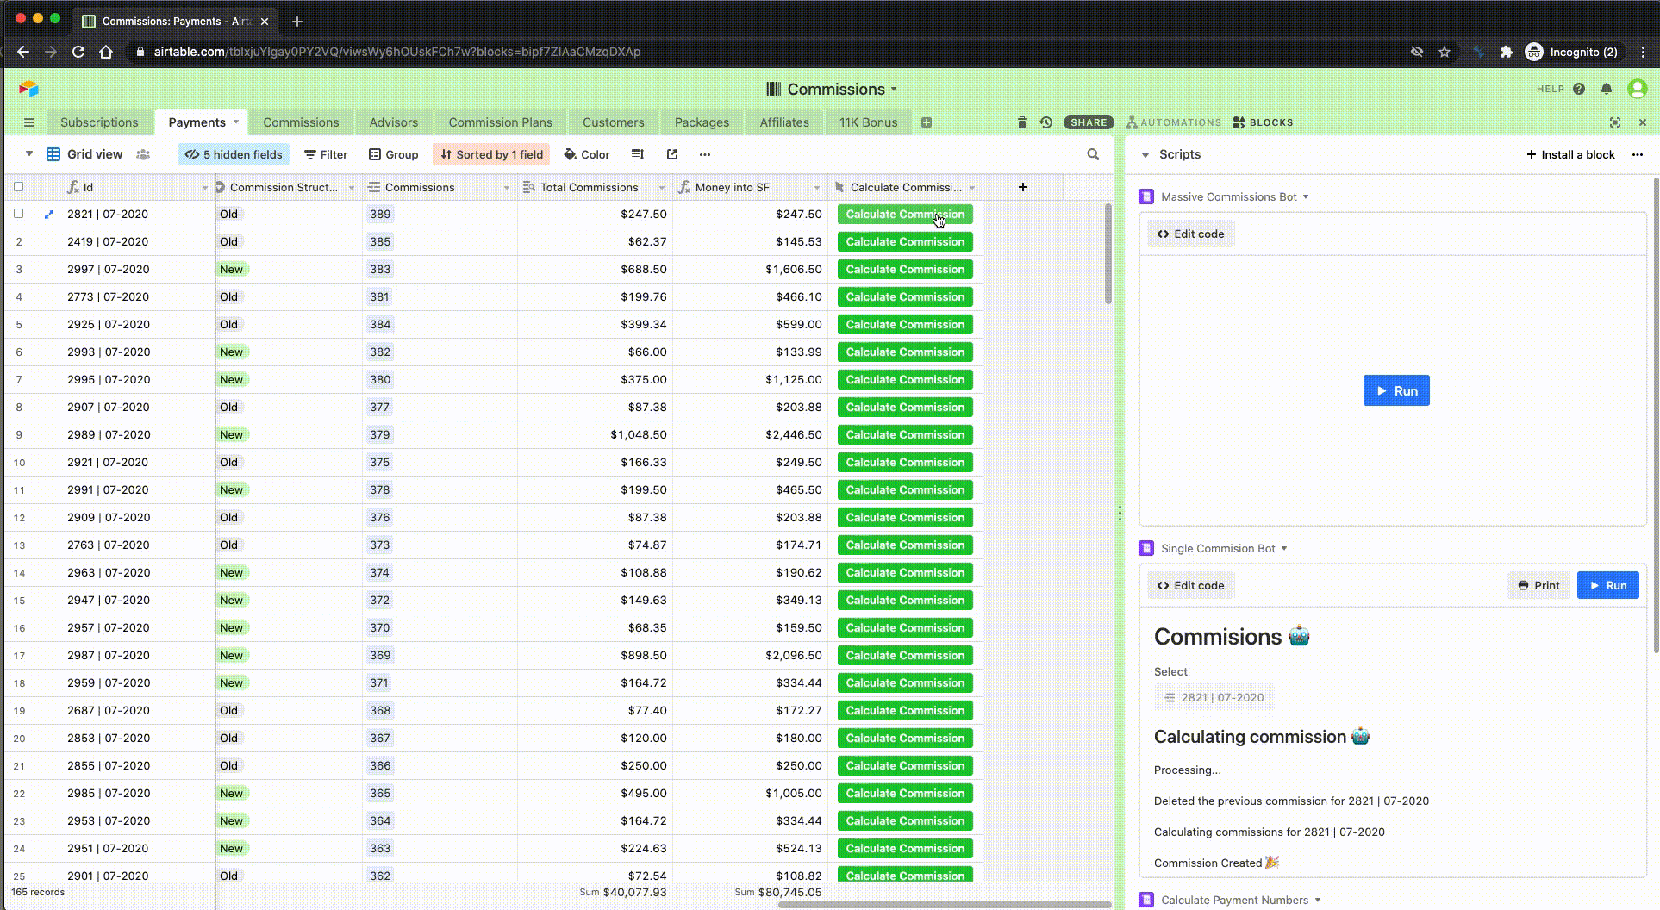Toggle the select all records checkbox
Viewport: 1660px width, 910px height.
pos(19,187)
